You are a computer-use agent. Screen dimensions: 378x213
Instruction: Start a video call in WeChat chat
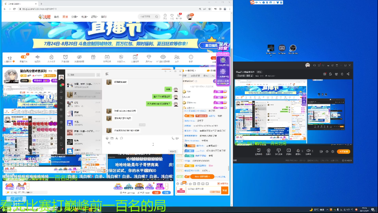[177, 138]
